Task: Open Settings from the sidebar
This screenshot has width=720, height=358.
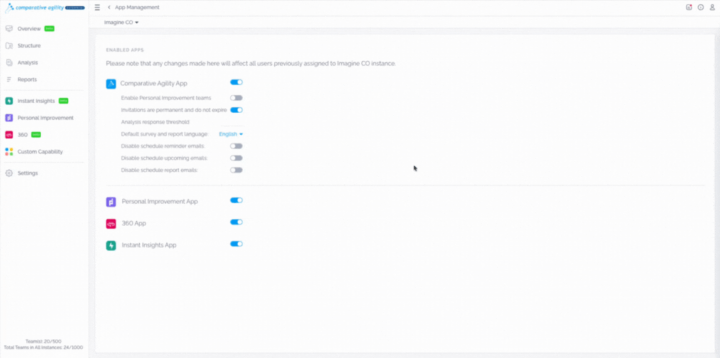Action: click(x=28, y=173)
